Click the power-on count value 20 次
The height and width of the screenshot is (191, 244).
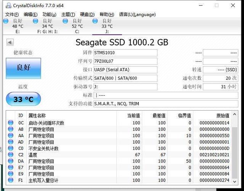220,78
